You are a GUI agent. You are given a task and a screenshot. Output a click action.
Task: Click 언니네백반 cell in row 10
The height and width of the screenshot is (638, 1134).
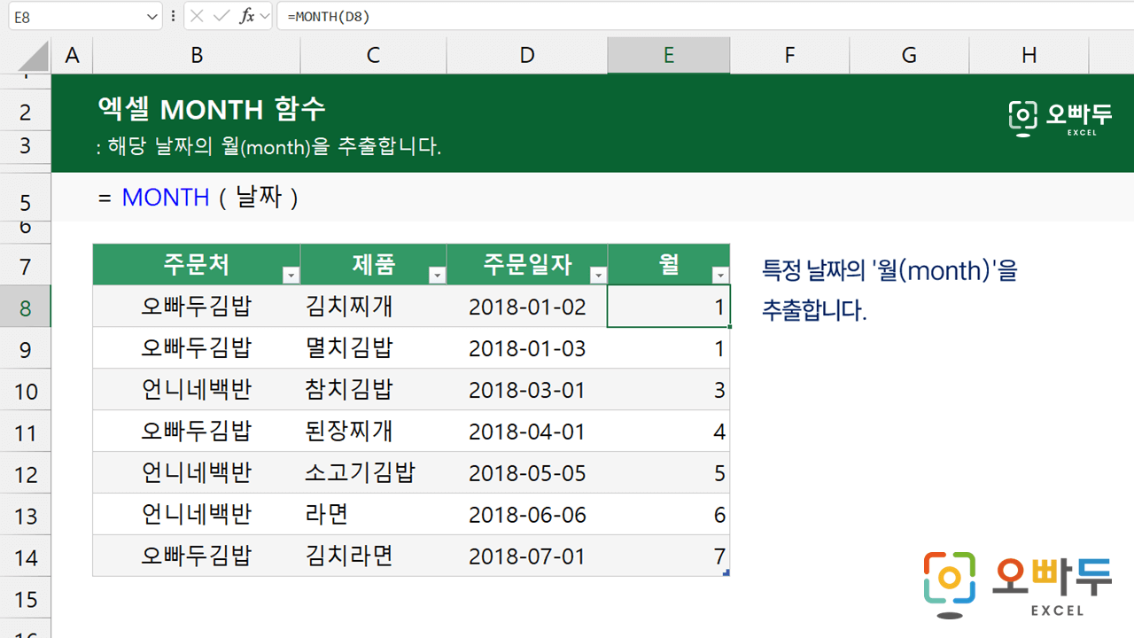click(x=196, y=390)
